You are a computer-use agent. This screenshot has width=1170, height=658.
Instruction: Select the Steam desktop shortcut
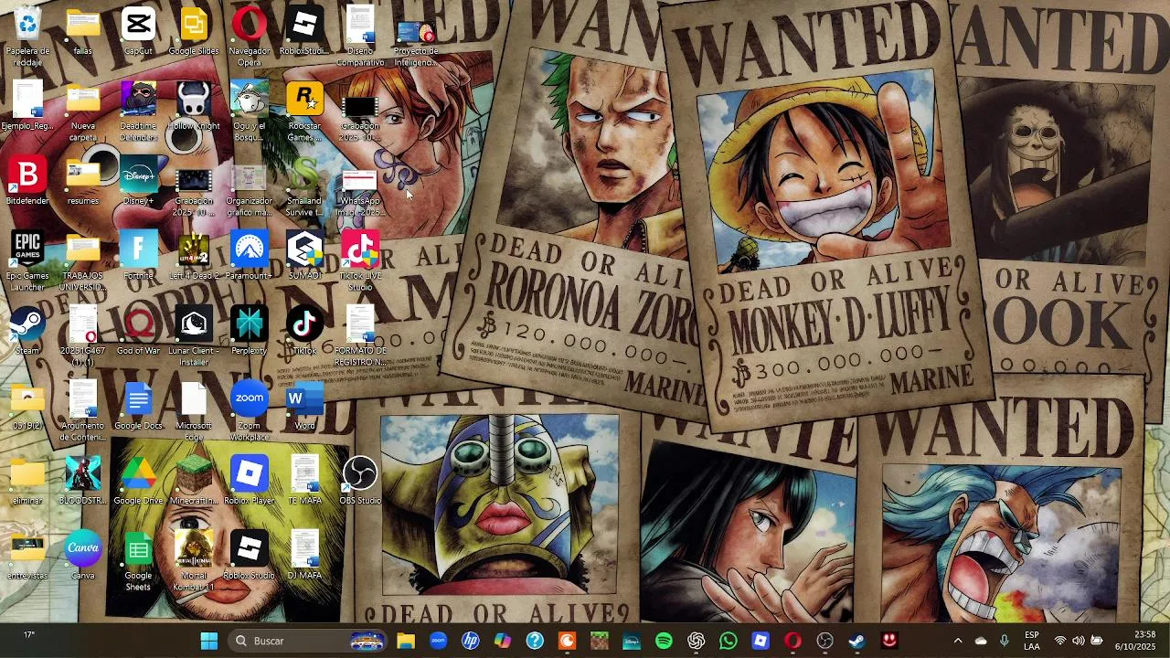click(27, 332)
